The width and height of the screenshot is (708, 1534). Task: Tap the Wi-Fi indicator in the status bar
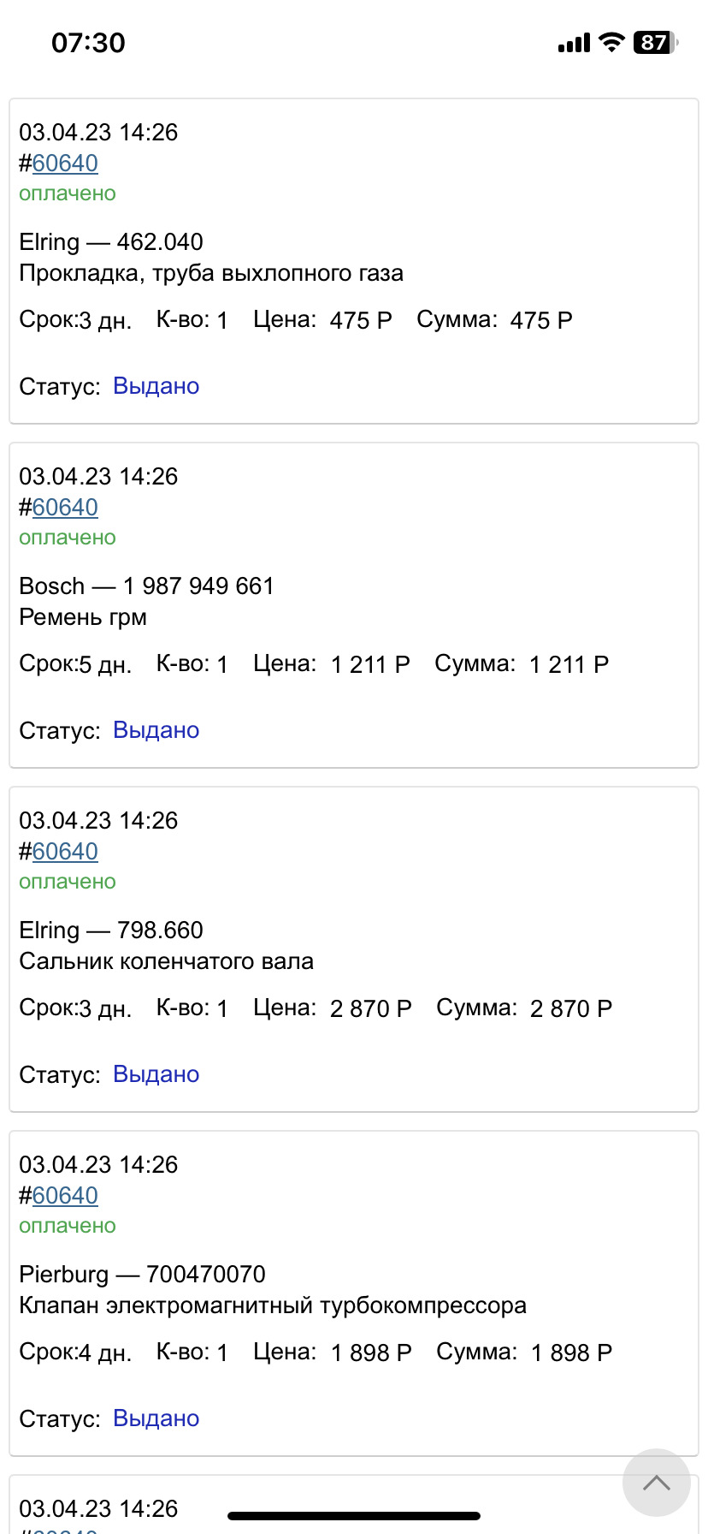pyautogui.click(x=611, y=43)
